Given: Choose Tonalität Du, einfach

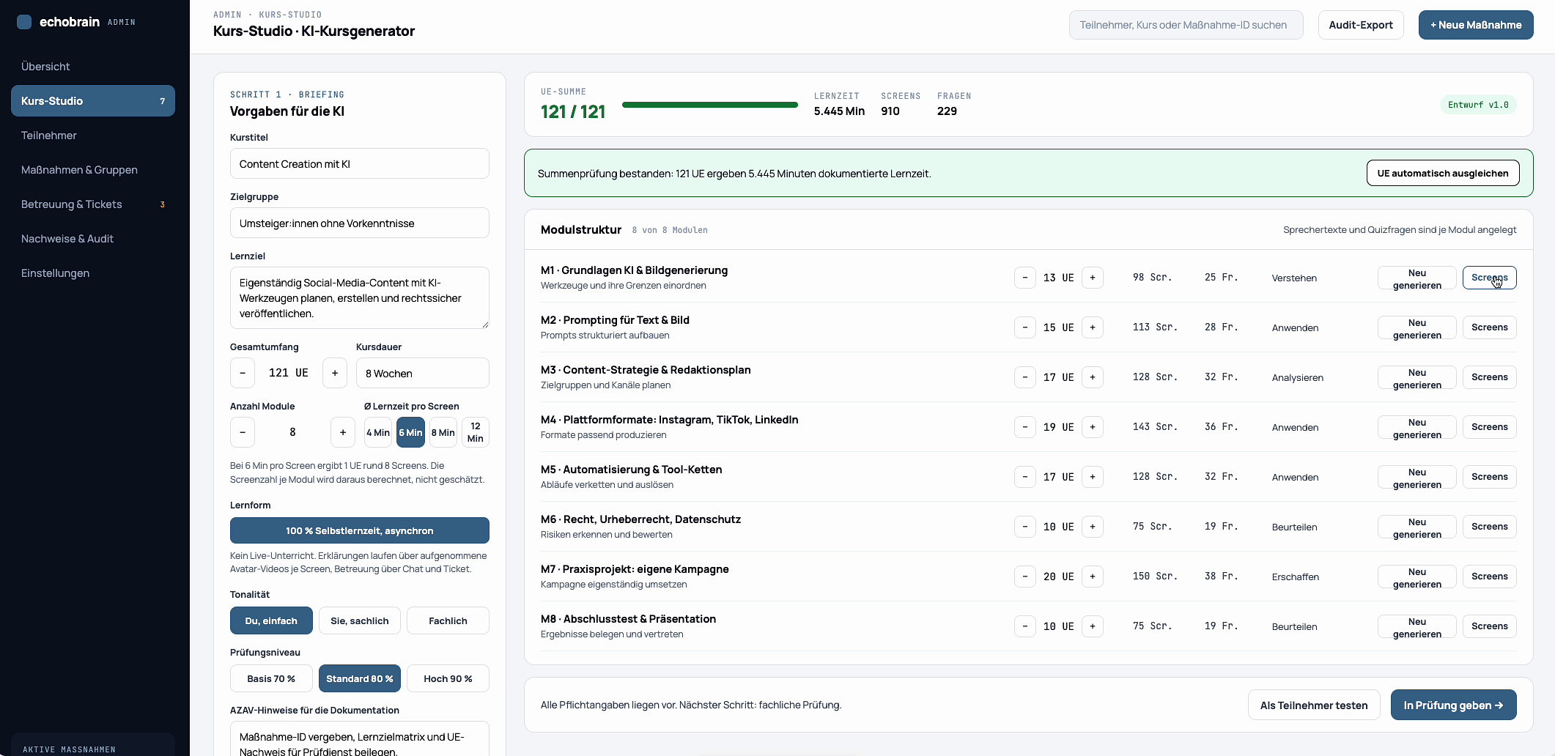Looking at the screenshot, I should point(271,620).
